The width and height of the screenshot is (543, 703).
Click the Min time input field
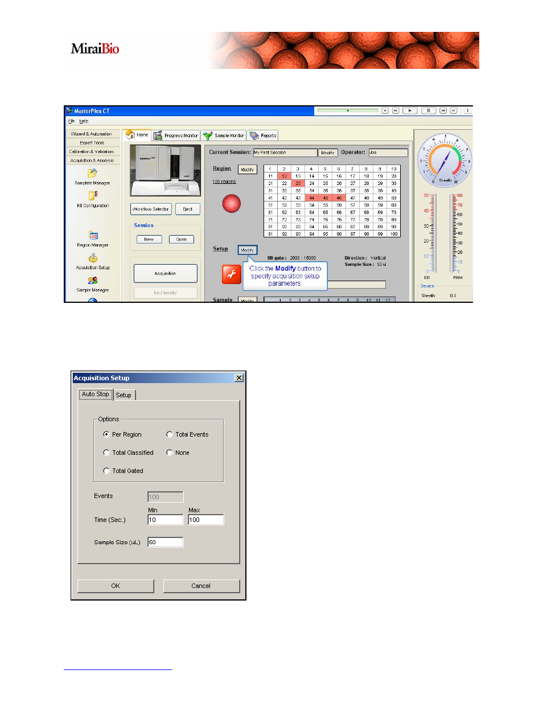coord(166,520)
